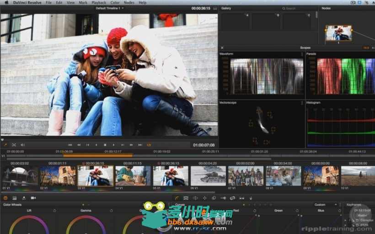The height and width of the screenshot is (234, 375).
Task: Play in reverse
Action: 96,145
